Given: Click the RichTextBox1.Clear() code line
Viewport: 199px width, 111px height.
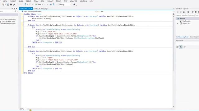Looking at the screenshot, I should (41, 18).
